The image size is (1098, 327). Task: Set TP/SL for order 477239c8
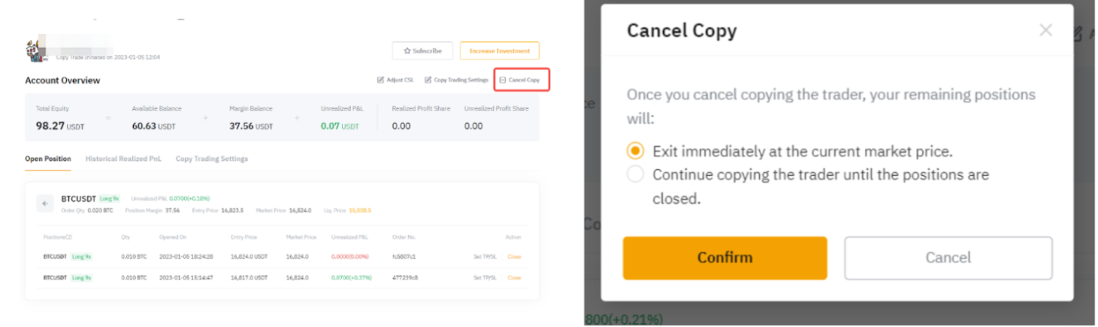click(485, 278)
